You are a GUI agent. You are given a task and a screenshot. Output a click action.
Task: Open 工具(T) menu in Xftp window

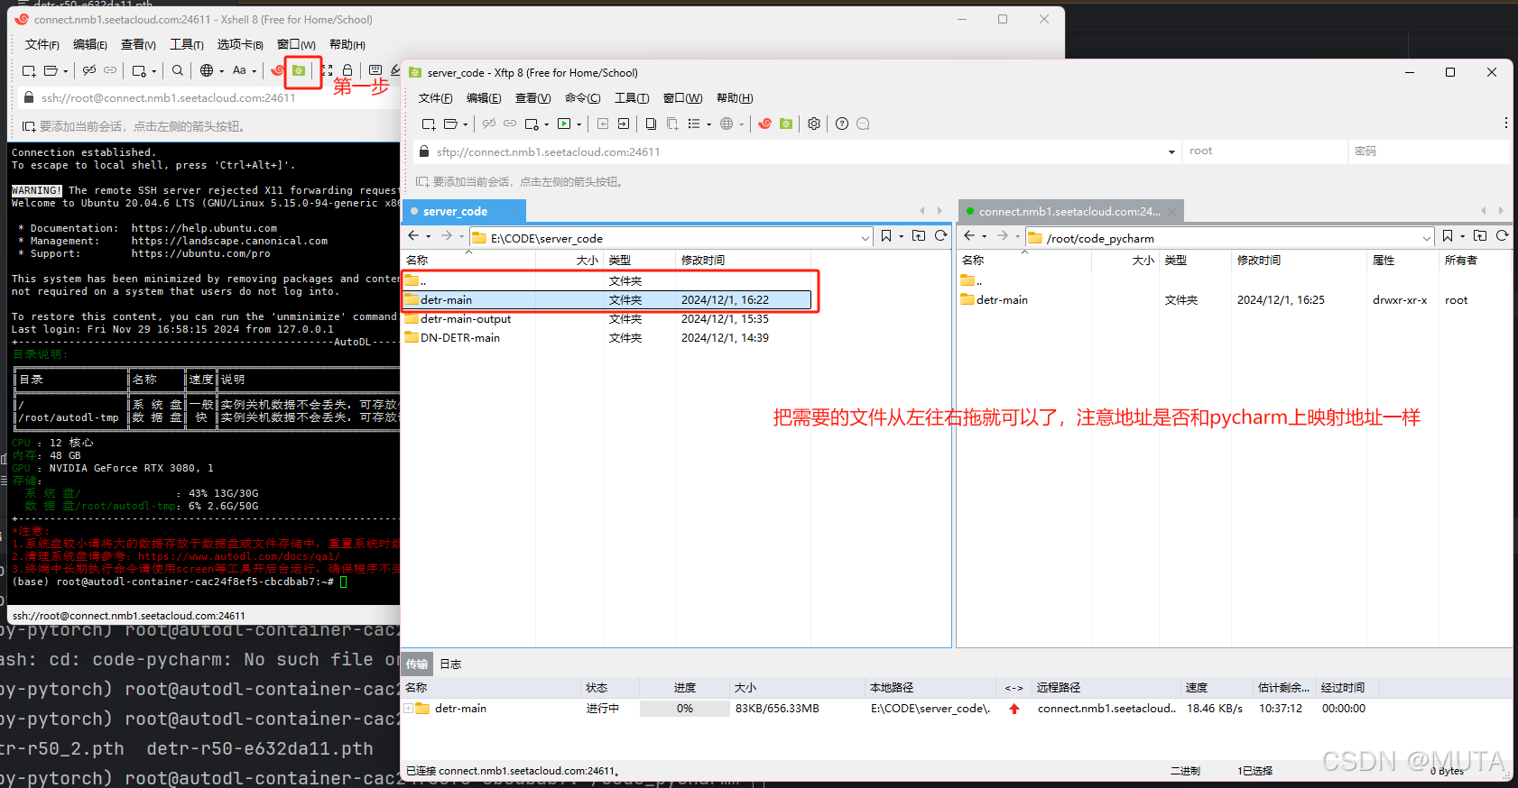(x=632, y=98)
